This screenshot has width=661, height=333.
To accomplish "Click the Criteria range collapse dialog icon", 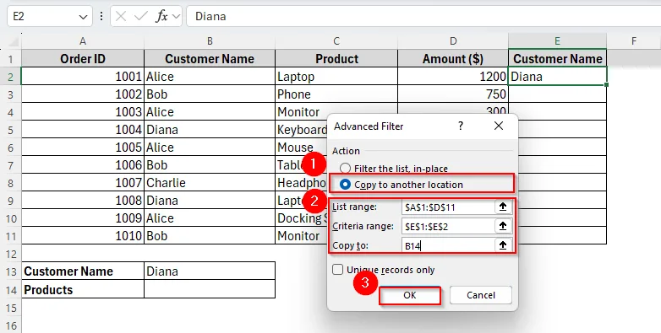I will click(503, 226).
